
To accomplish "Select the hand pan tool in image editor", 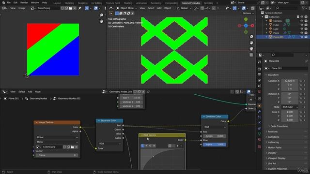I will [x=101, y=21].
